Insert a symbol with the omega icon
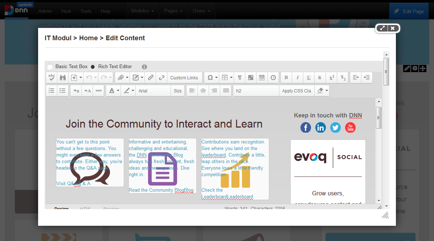 coord(210,78)
